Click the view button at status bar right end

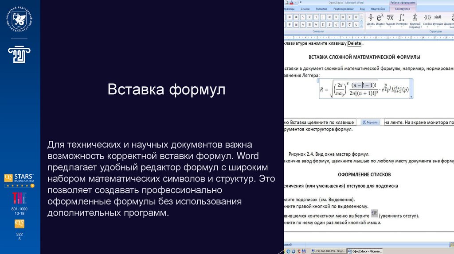[x=452, y=245]
